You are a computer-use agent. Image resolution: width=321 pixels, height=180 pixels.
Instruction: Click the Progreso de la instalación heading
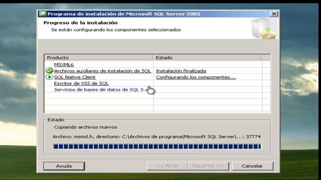pos(80,22)
